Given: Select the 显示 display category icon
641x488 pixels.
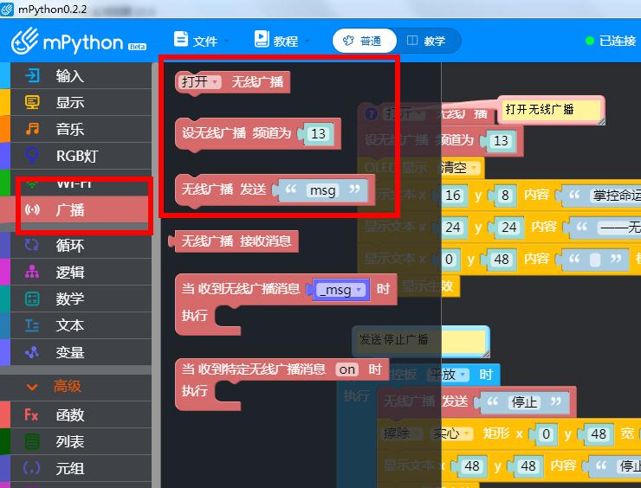Looking at the screenshot, I should [32, 102].
